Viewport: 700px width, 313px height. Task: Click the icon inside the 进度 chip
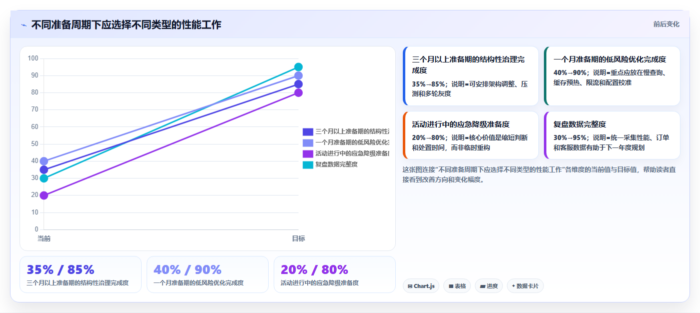click(x=482, y=286)
